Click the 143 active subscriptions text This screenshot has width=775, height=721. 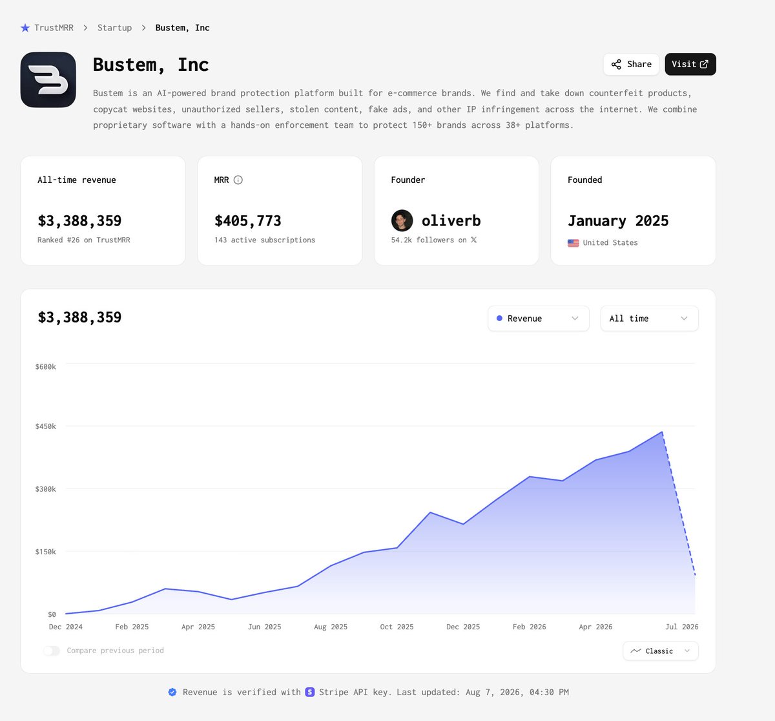pos(265,240)
